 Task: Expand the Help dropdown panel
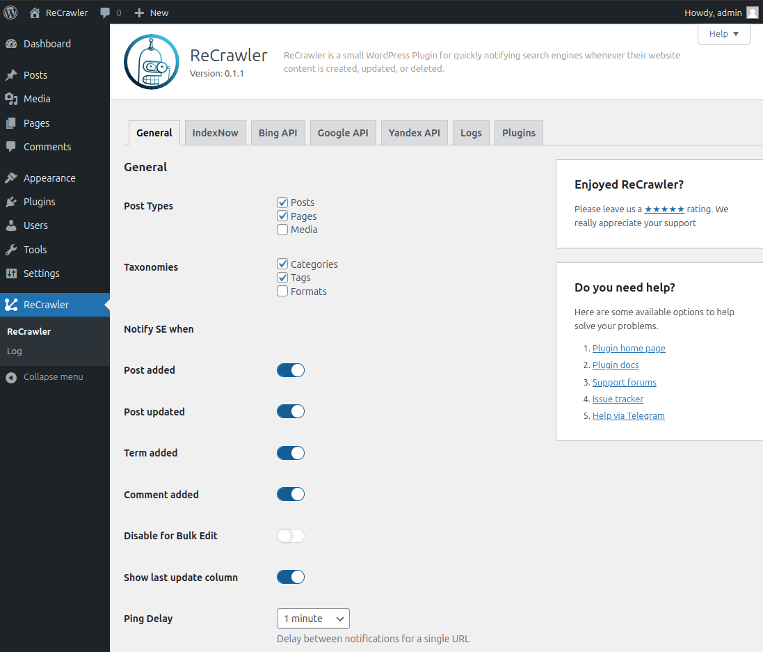pyautogui.click(x=723, y=33)
